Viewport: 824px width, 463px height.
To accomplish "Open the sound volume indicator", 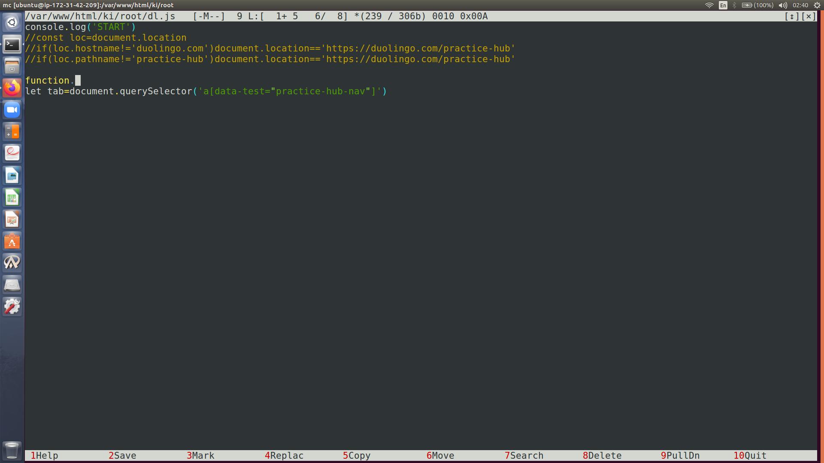I will click(x=783, y=5).
